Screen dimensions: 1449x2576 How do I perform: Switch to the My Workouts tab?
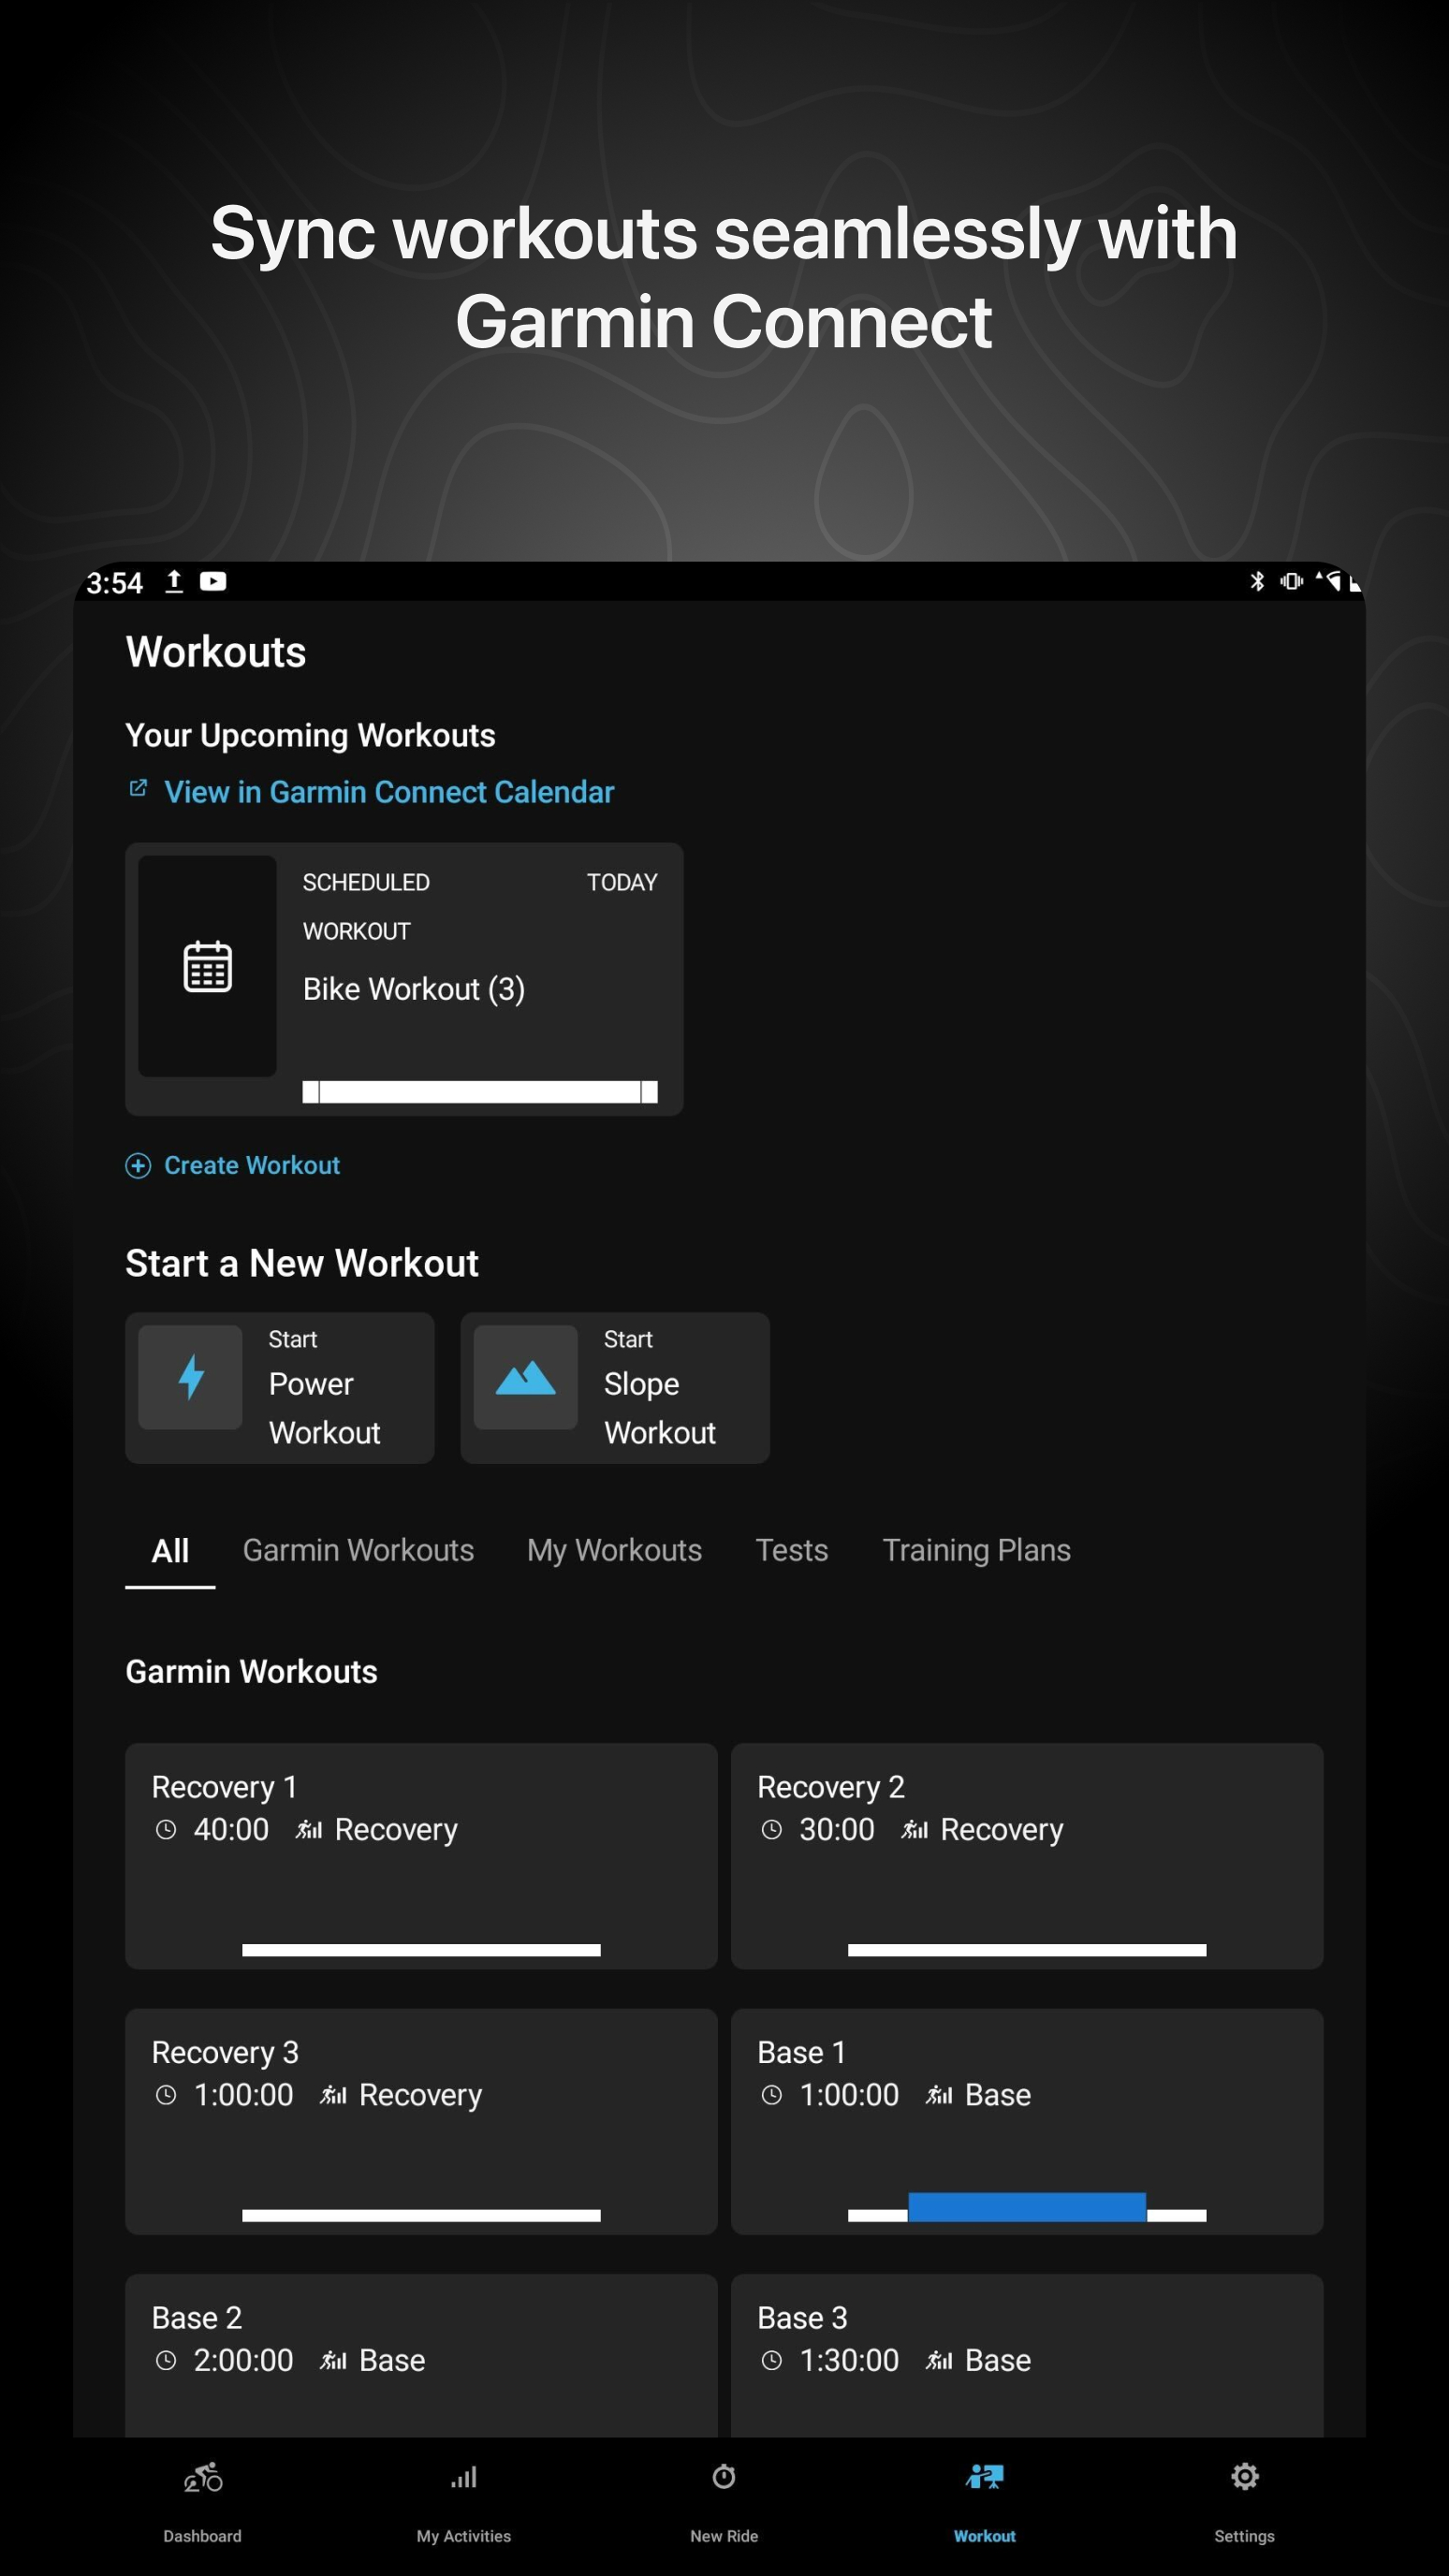click(614, 1550)
